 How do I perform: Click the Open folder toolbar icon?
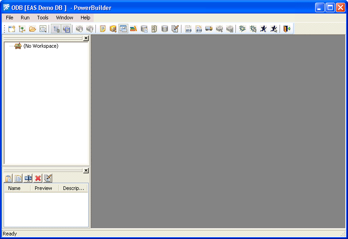point(32,29)
